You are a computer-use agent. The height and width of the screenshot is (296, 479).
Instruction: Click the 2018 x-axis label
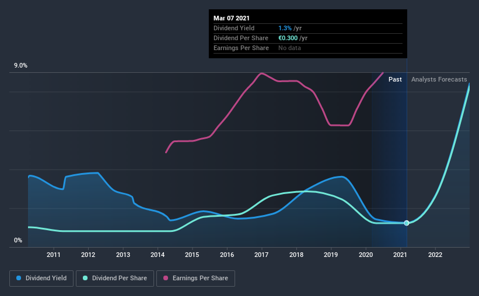coord(296,255)
